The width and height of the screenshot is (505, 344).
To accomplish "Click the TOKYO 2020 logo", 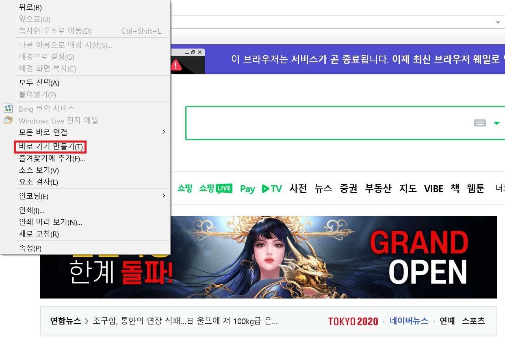I will (x=353, y=320).
